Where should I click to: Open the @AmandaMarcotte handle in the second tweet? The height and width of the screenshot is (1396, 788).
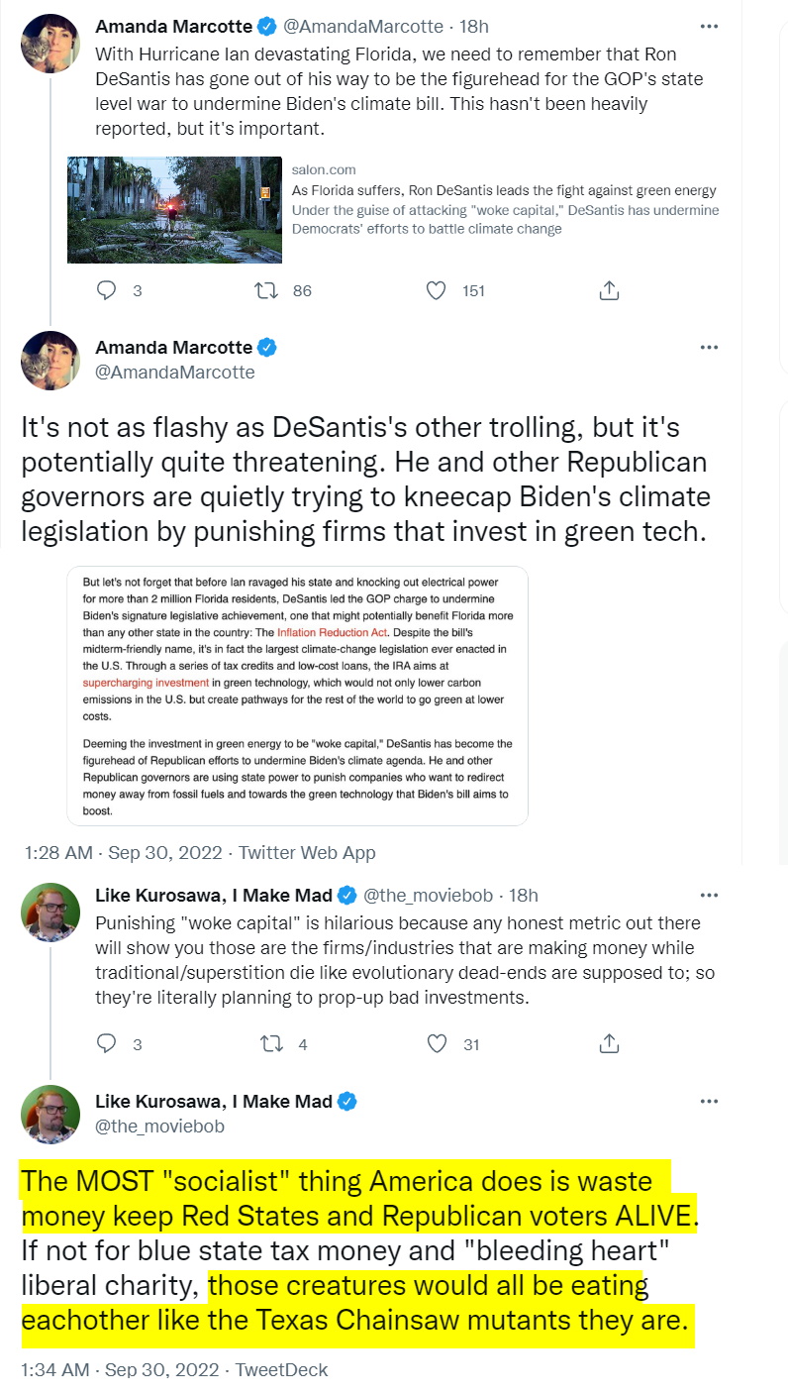pos(175,373)
